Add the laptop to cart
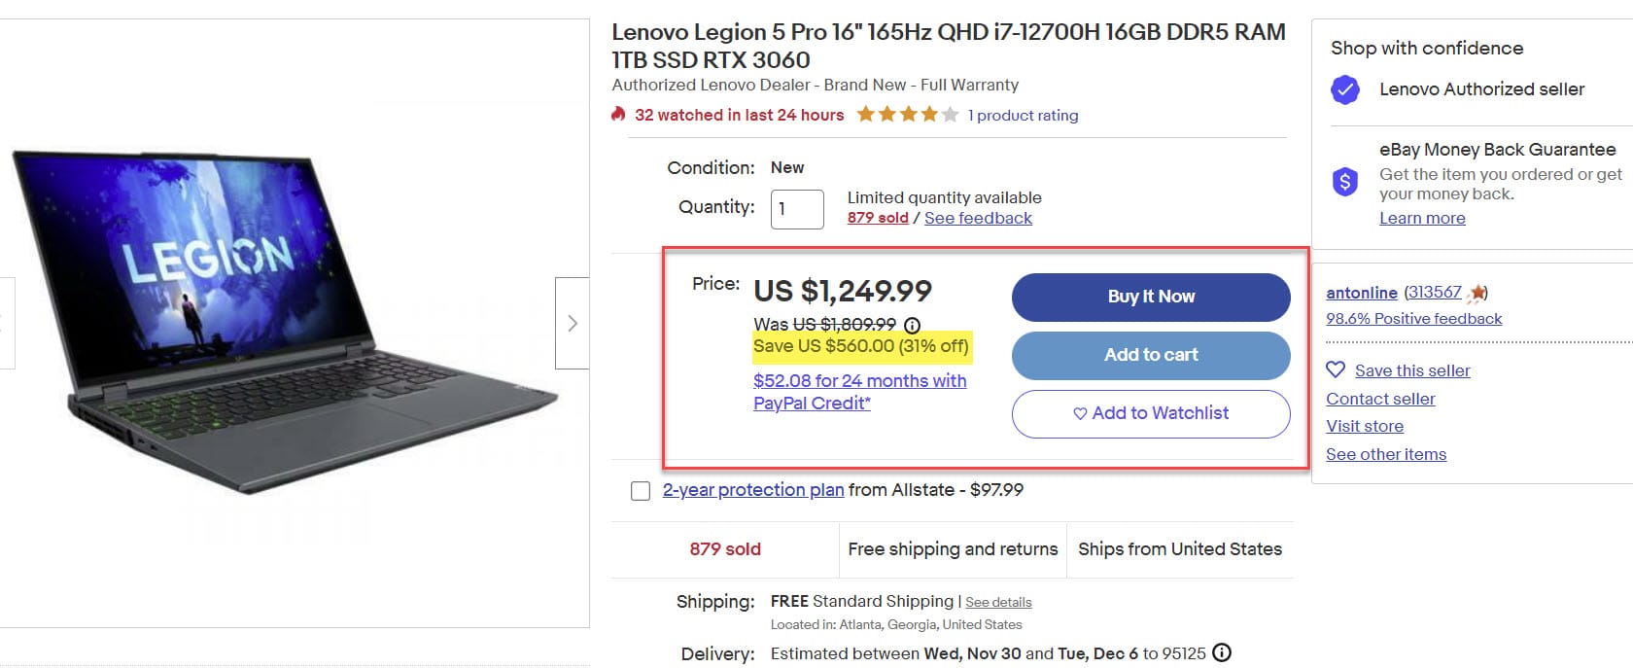This screenshot has width=1633, height=668. pos(1151,355)
